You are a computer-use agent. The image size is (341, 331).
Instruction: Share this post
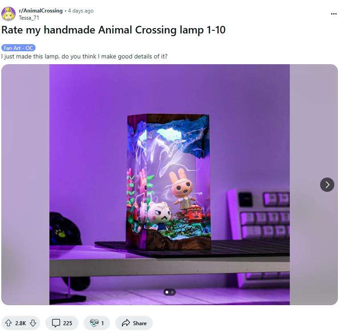134,323
